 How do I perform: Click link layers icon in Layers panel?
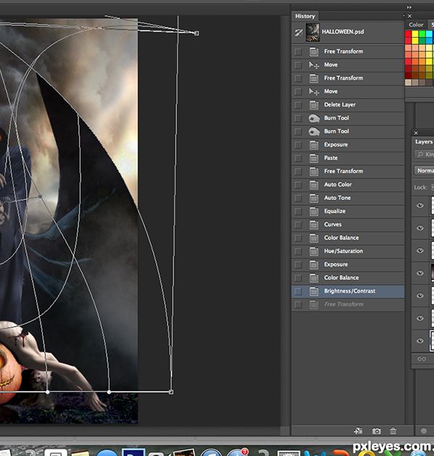pyautogui.click(x=422, y=359)
